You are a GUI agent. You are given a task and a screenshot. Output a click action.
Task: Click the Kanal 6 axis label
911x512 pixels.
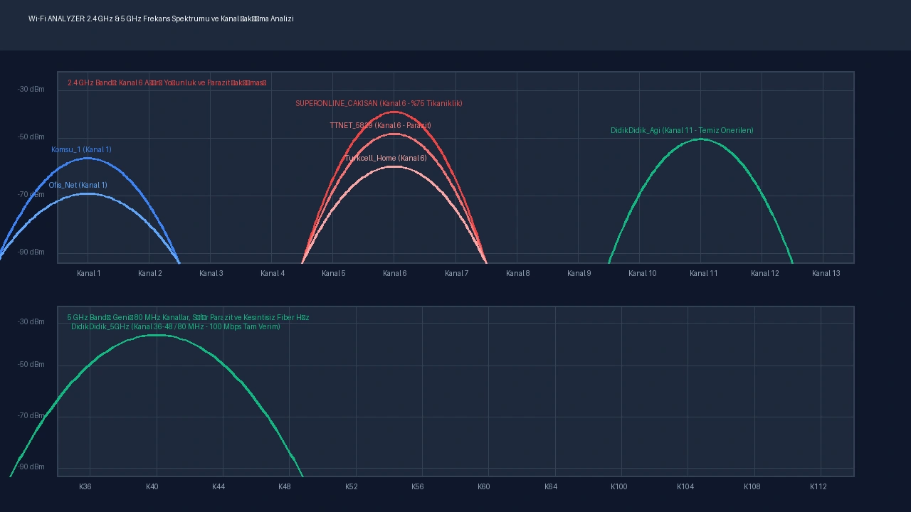395,273
